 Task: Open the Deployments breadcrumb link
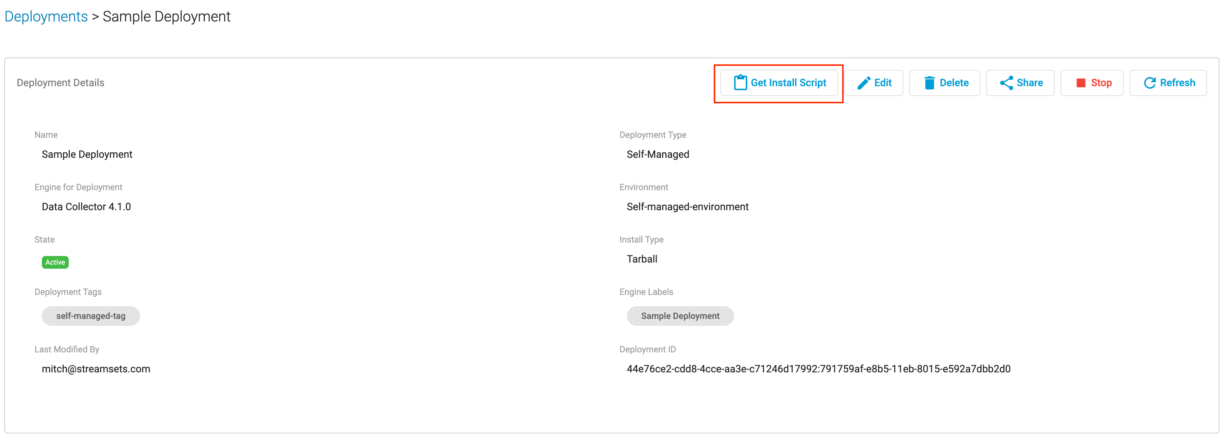pyautogui.click(x=46, y=17)
